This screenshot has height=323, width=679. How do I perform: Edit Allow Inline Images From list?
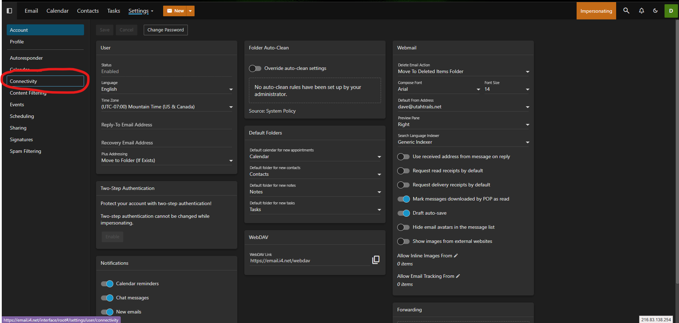pyautogui.click(x=456, y=256)
